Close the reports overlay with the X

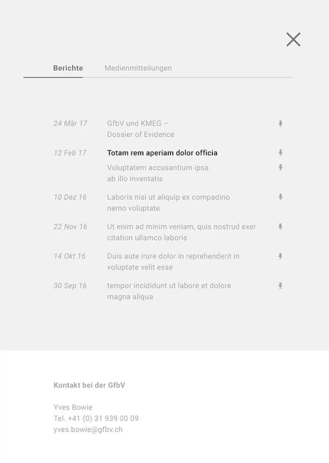pyautogui.click(x=293, y=40)
